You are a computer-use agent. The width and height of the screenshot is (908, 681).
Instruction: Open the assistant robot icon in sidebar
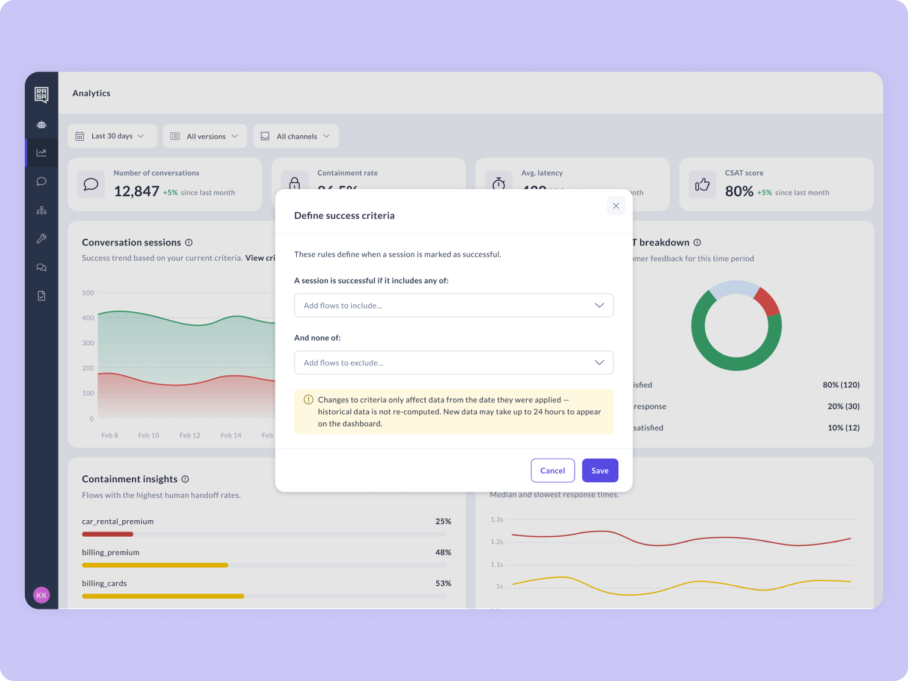(41, 125)
